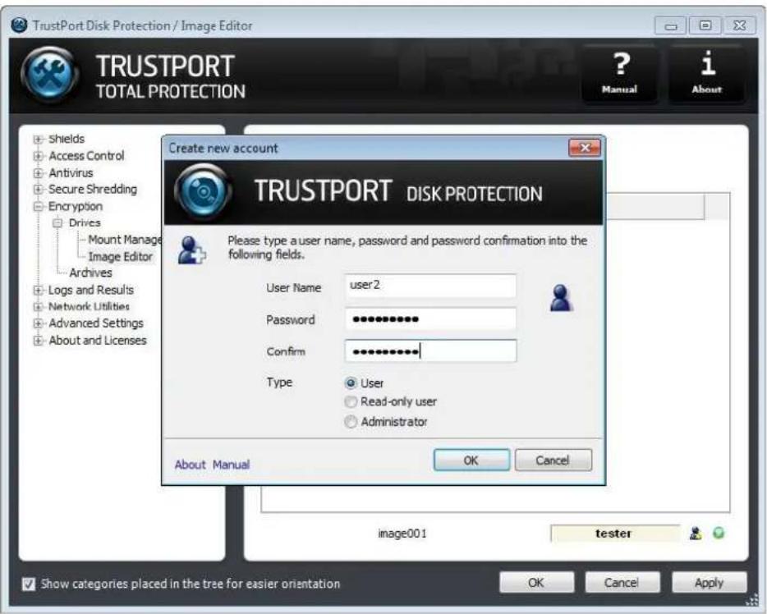Confirm account creation with dialog OK
The height and width of the screenshot is (614, 767).
click(x=471, y=460)
